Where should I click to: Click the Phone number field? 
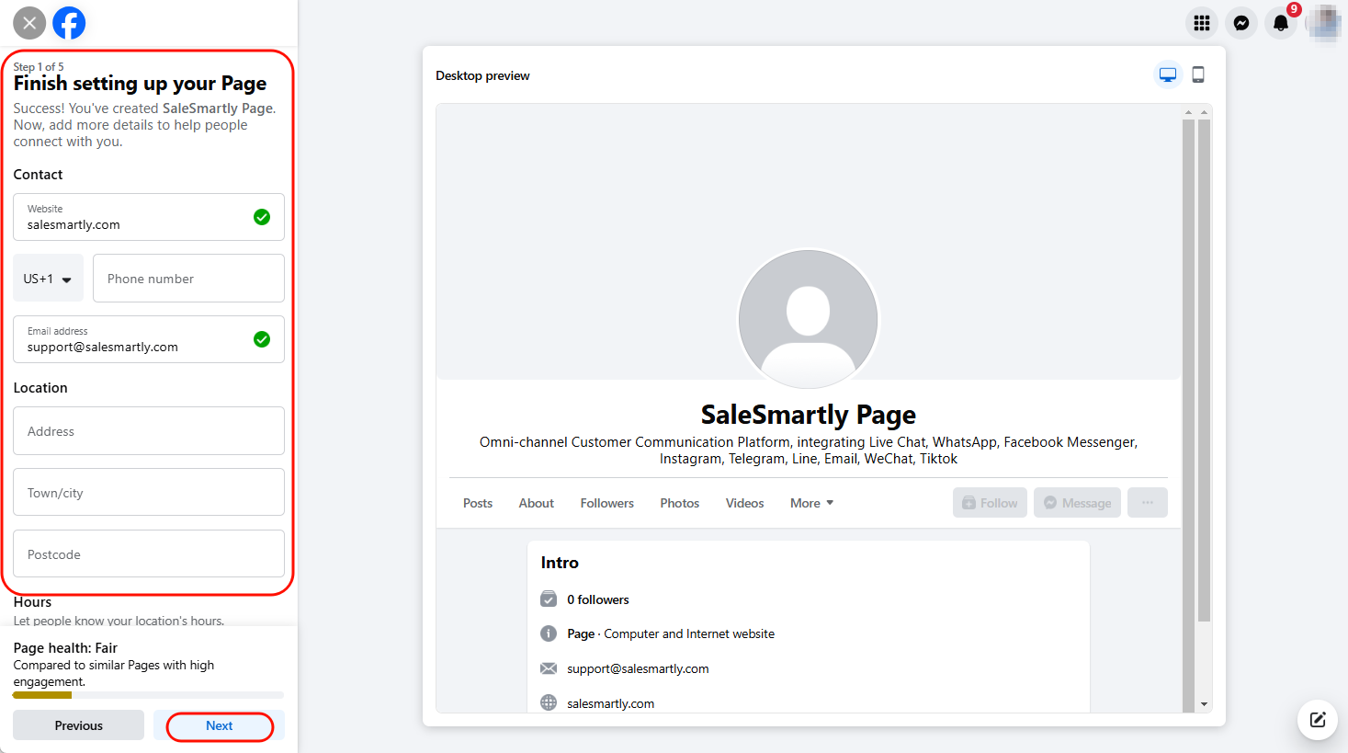click(x=188, y=279)
